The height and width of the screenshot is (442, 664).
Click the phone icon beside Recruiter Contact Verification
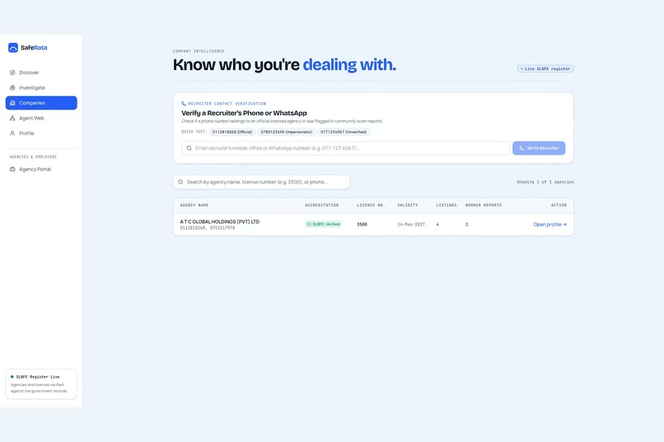click(x=184, y=104)
